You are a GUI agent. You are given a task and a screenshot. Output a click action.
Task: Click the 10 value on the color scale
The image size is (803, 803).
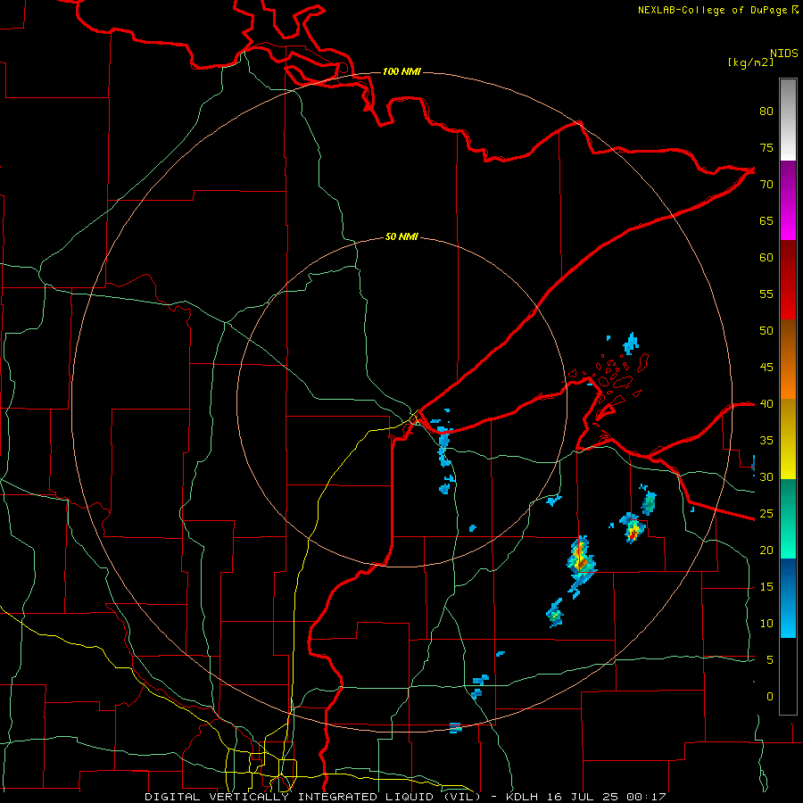(766, 624)
